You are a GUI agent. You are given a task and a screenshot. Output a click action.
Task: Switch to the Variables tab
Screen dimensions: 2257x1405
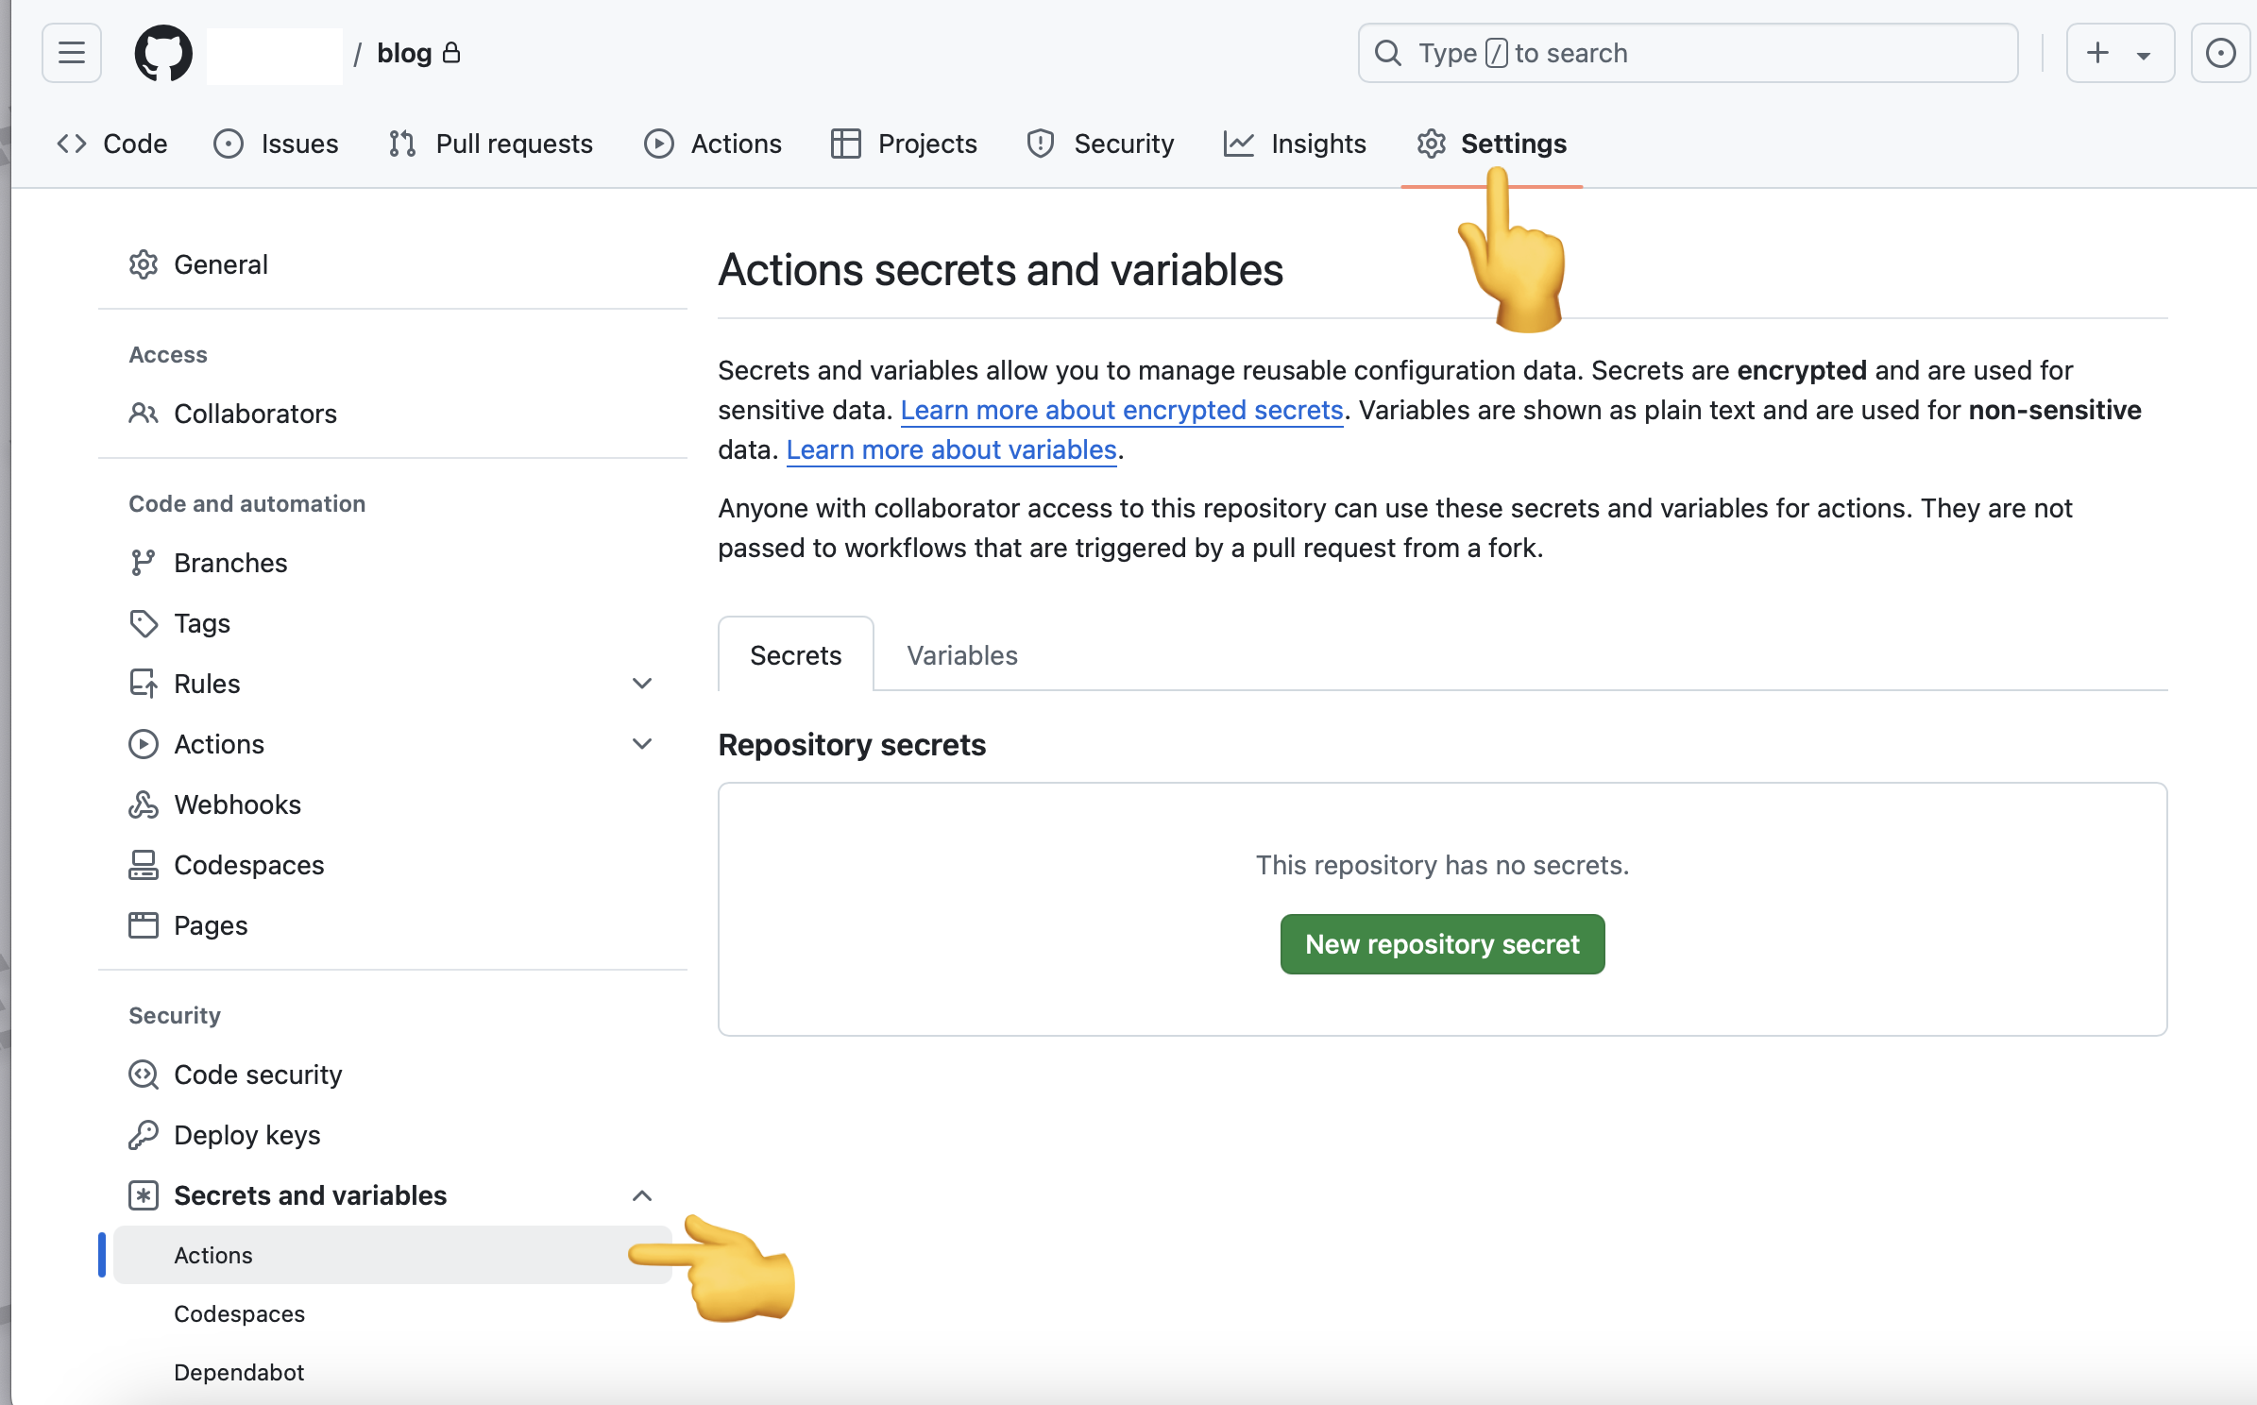pyautogui.click(x=960, y=654)
